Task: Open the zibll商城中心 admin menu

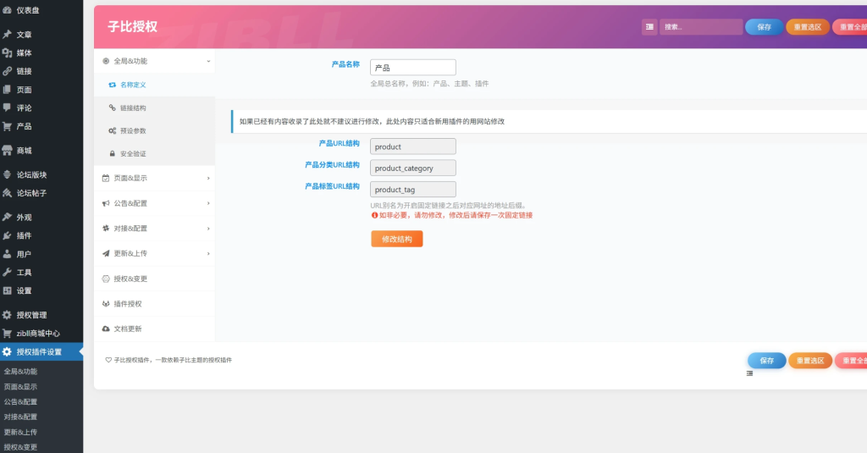Action: tap(41, 333)
